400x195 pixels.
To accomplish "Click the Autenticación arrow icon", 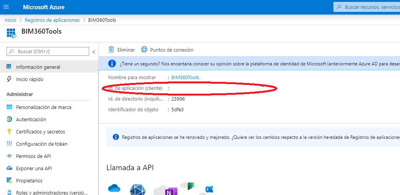I will (x=9, y=119).
